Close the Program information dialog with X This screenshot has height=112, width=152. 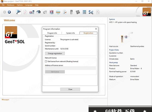[96, 29]
